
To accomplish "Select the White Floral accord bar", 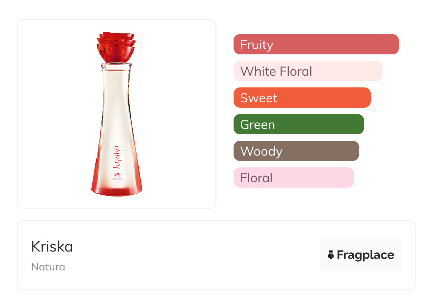I will tap(308, 71).
